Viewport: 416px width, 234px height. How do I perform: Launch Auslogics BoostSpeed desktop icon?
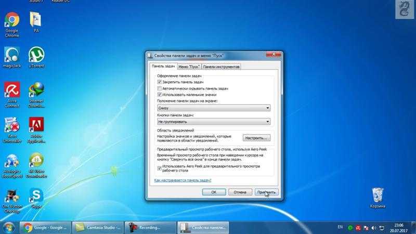pyautogui.click(x=12, y=165)
